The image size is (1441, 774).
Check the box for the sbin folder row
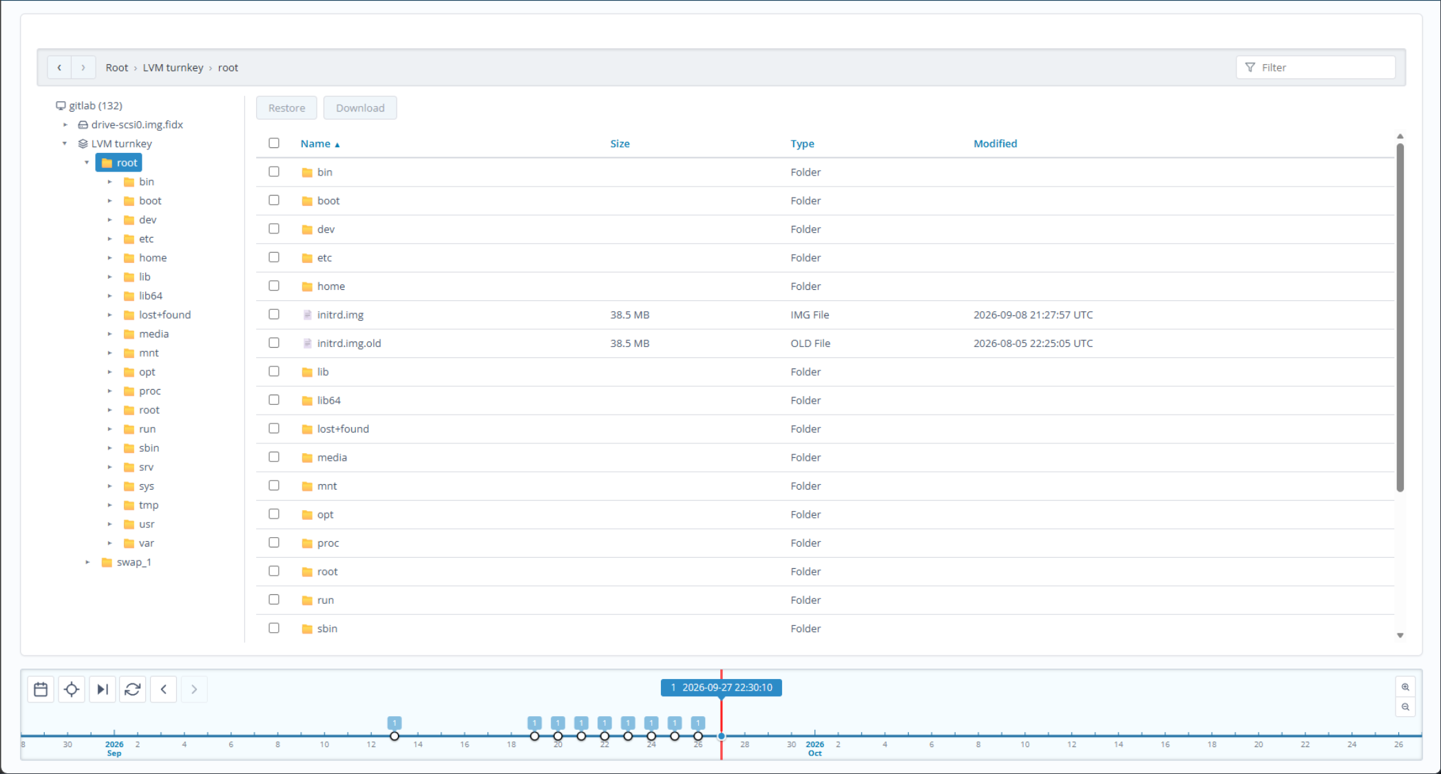pyautogui.click(x=274, y=628)
